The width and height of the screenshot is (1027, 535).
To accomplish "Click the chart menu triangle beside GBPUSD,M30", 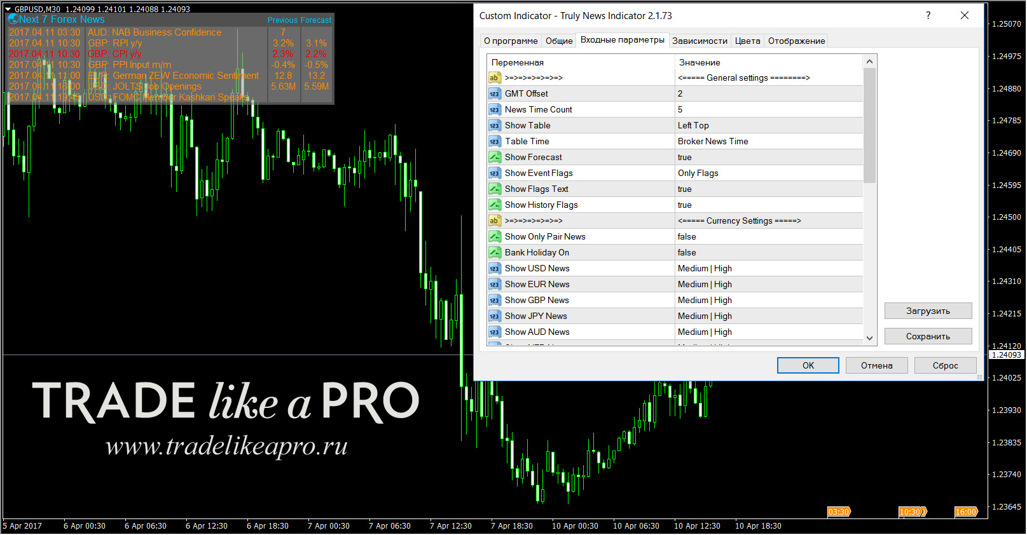I will [x=8, y=10].
